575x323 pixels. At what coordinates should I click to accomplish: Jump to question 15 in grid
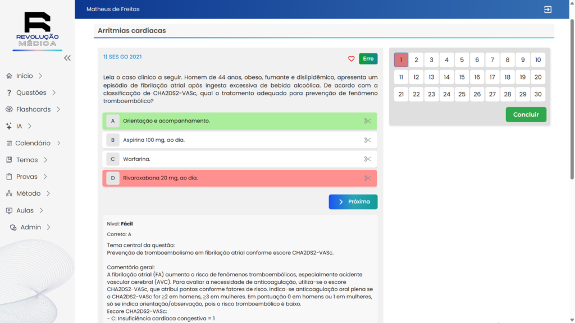[462, 77]
